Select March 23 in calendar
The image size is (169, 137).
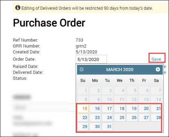(x=95, y=118)
